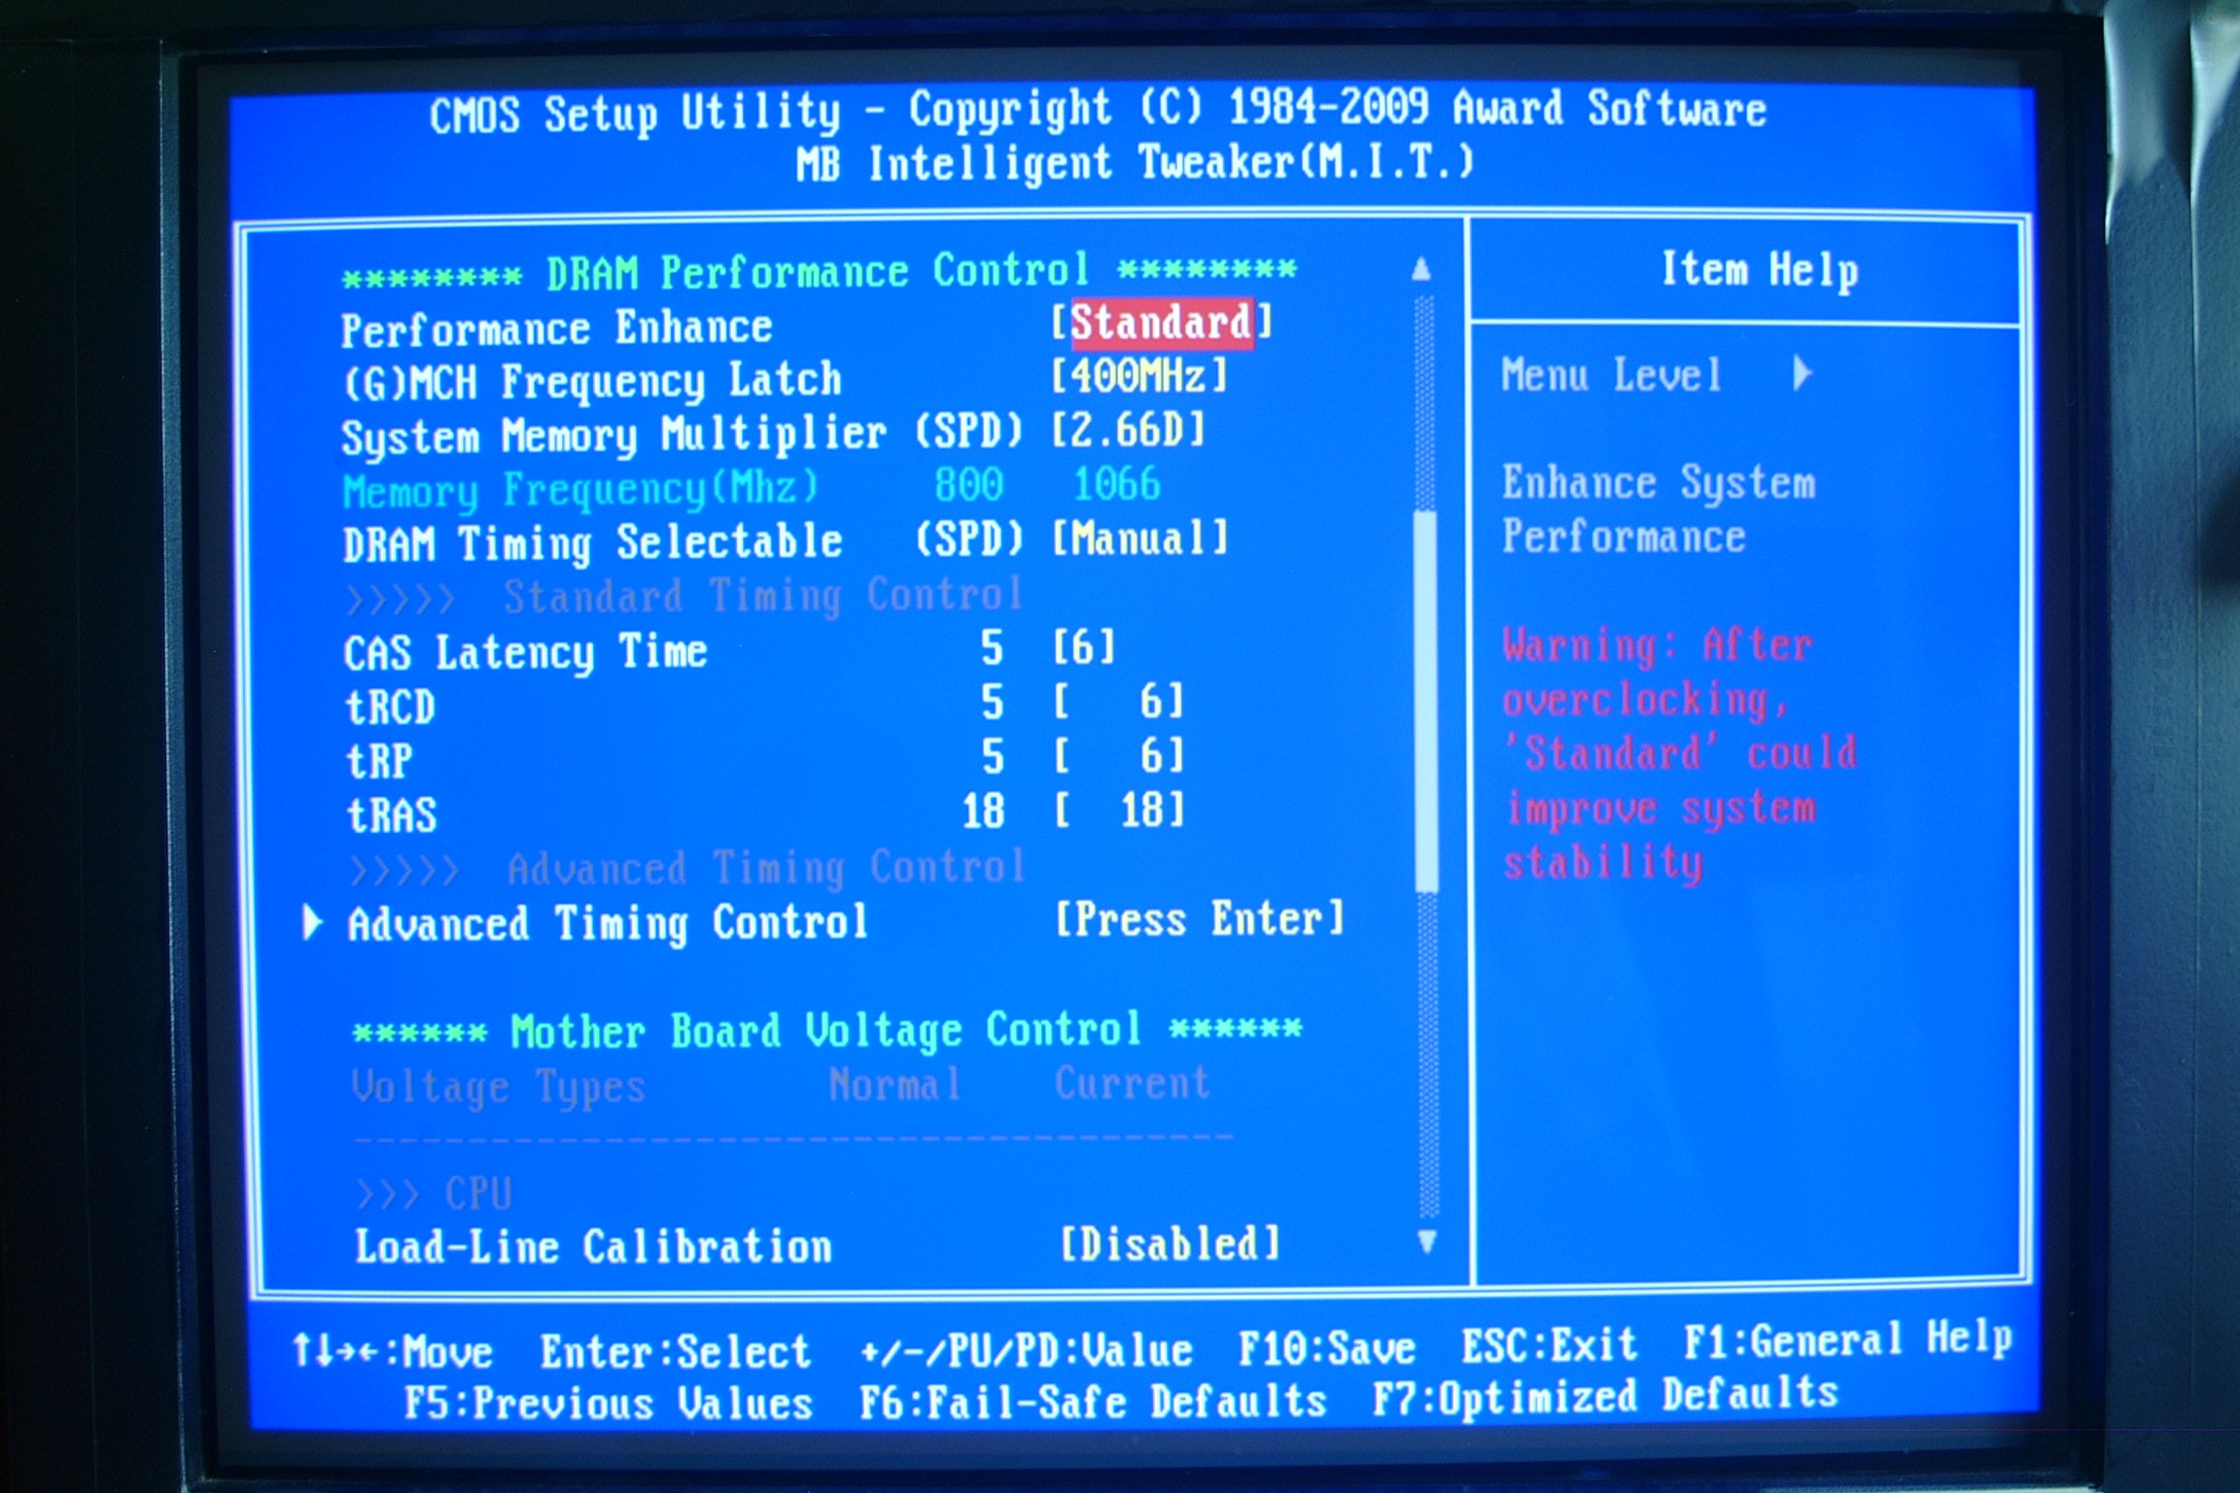Click the Move arrow keys hint
The height and width of the screenshot is (1493, 2240).
(x=392, y=1351)
